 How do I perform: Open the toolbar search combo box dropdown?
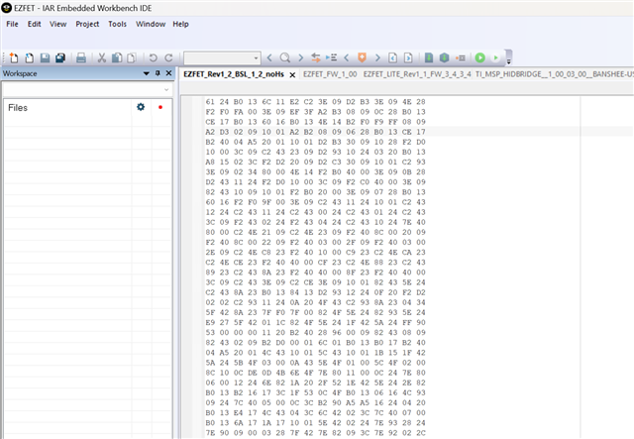(x=256, y=57)
